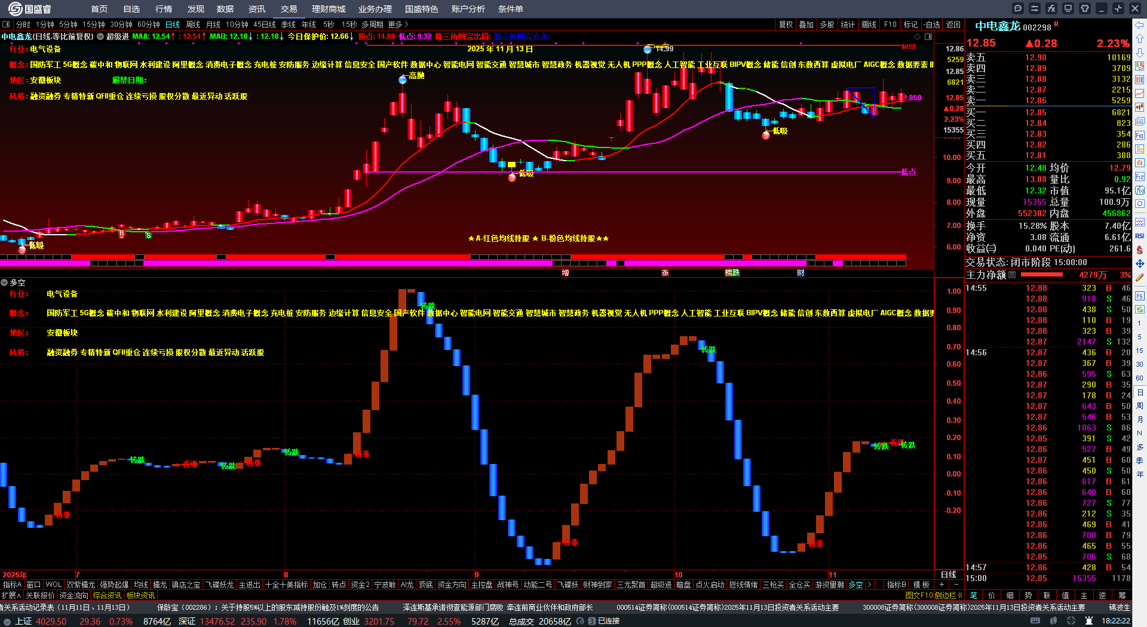
Task: Click the F10 company info button
Action: click(x=890, y=24)
